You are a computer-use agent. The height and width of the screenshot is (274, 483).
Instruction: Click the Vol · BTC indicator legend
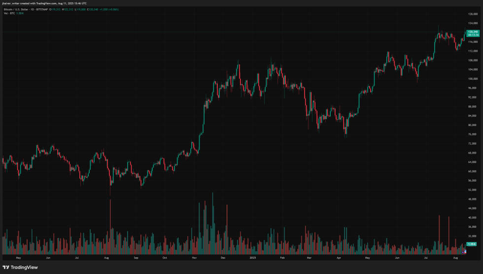8,12
